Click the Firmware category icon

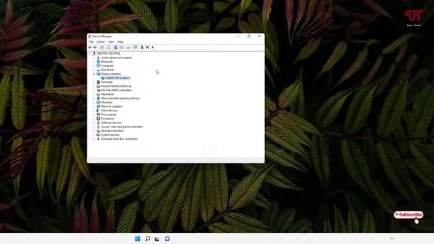tap(98, 82)
